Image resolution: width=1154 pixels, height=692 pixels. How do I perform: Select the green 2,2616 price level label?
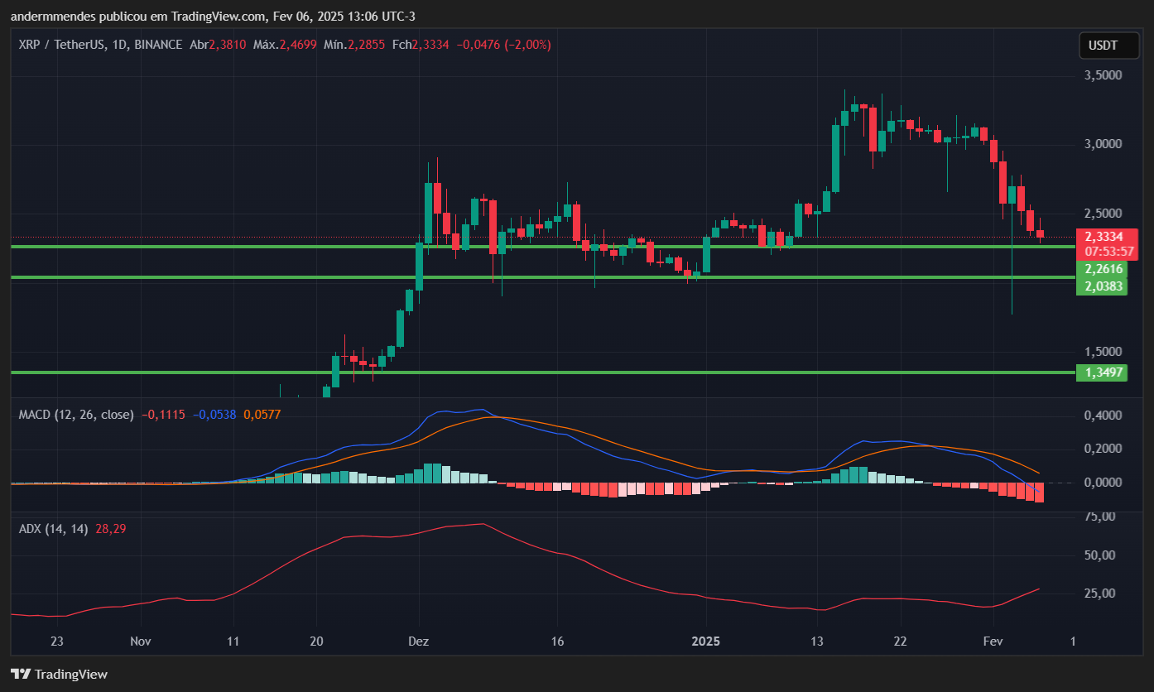tap(1104, 269)
